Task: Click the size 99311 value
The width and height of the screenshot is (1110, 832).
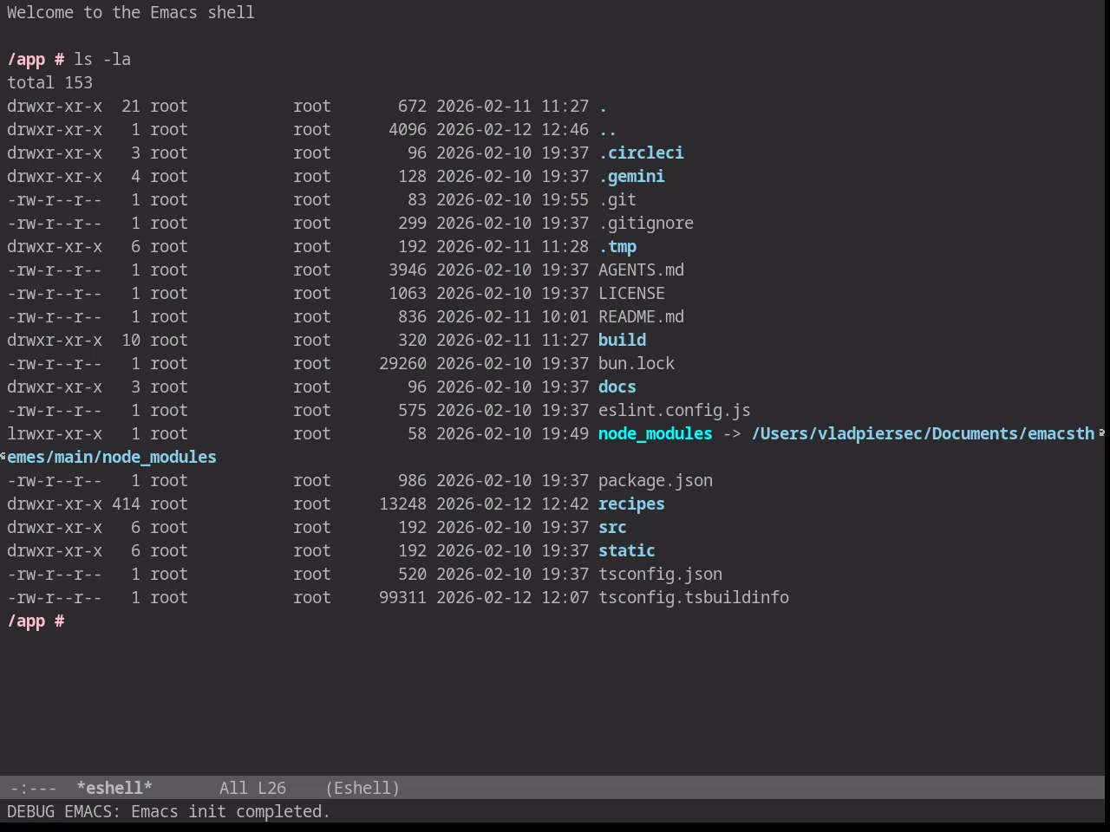Action: pyautogui.click(x=402, y=597)
